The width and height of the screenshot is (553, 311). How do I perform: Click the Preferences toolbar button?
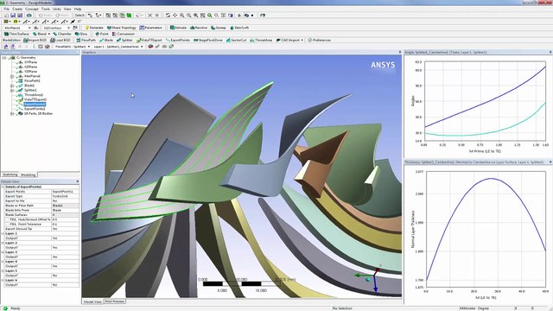point(319,41)
